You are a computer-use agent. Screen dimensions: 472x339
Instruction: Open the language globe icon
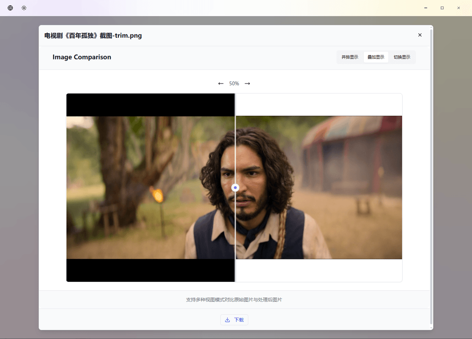(10, 8)
